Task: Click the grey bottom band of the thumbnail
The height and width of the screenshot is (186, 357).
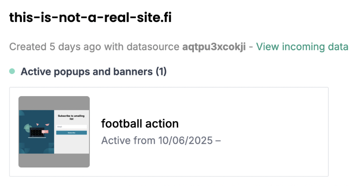Action: click(x=54, y=160)
